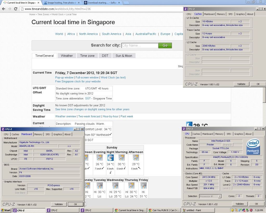Click the Europe region link
Image resolution: width=266 pixels, height=213 pixels.
pos(165,34)
